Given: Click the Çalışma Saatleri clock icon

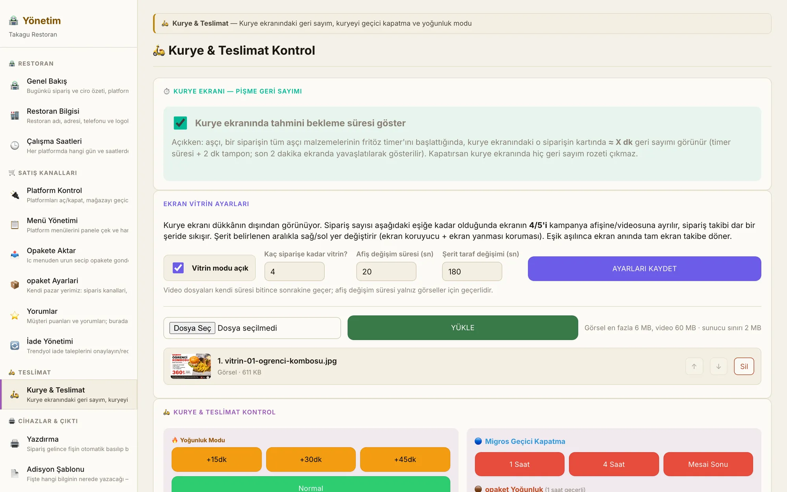Looking at the screenshot, I should point(15,146).
